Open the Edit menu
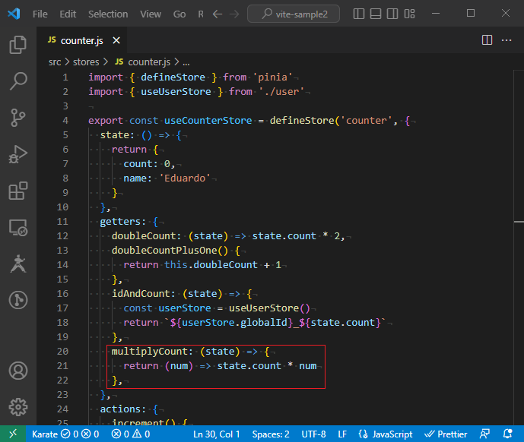 click(x=68, y=14)
